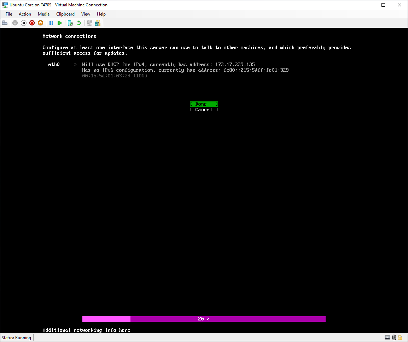Open the Action menu
The image size is (408, 342).
(x=25, y=14)
